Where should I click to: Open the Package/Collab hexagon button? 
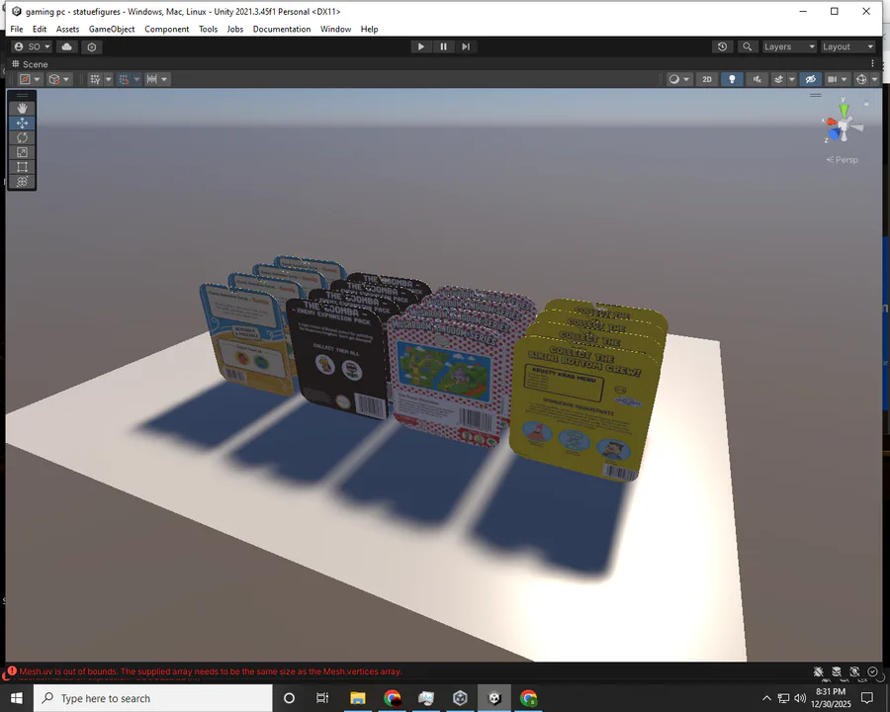point(92,46)
